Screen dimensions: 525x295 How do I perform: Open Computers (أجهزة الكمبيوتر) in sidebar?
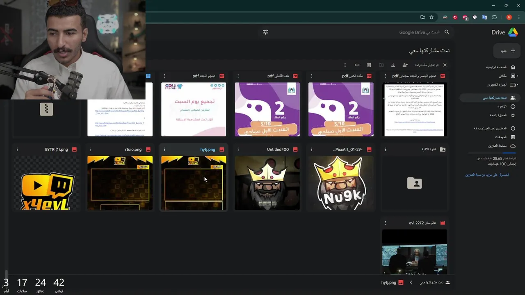(x=501, y=85)
